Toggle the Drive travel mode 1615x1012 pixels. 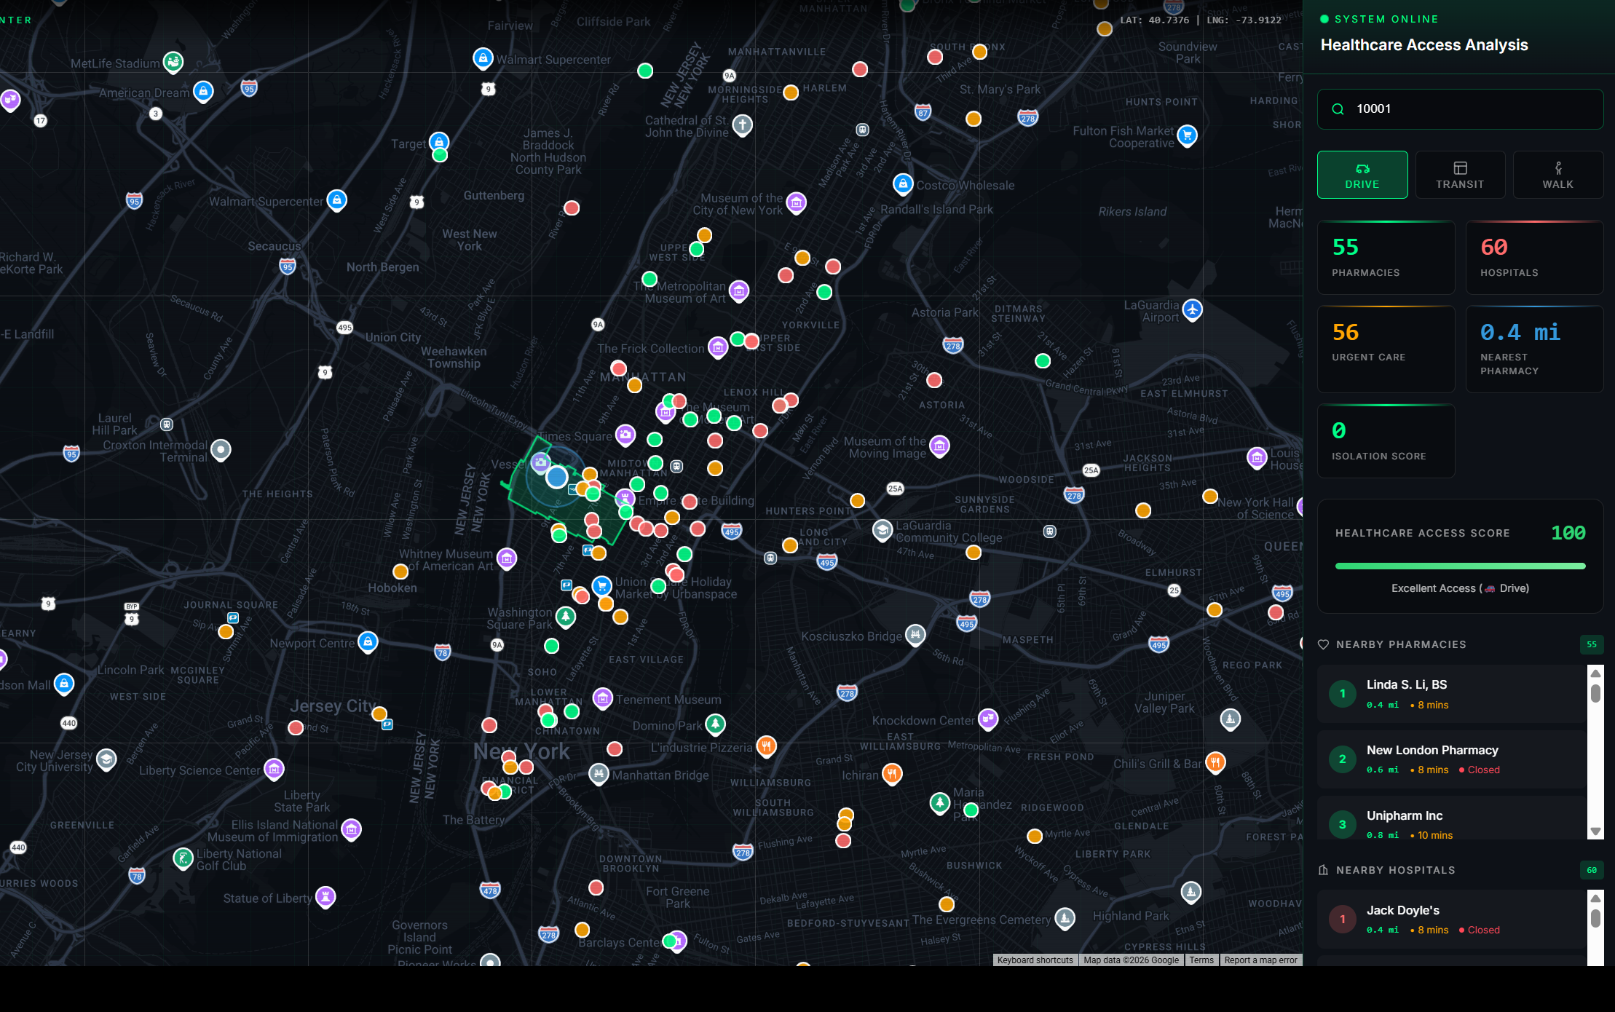[1362, 174]
